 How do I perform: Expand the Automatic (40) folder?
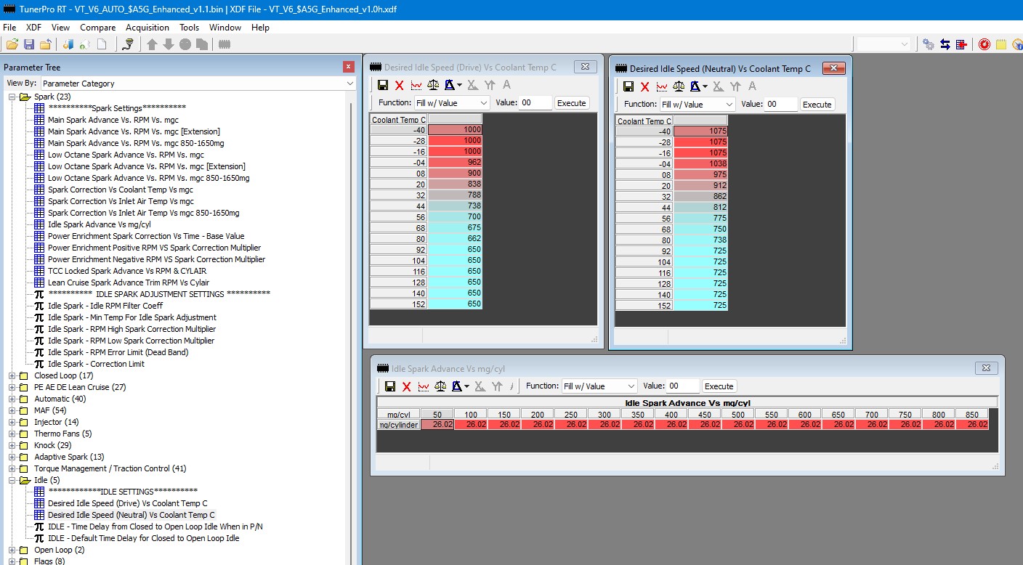point(12,399)
